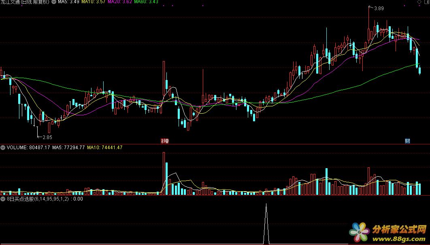Select the yellow MA10: 3.57 label
The height and width of the screenshot is (245, 430).
[94, 2]
